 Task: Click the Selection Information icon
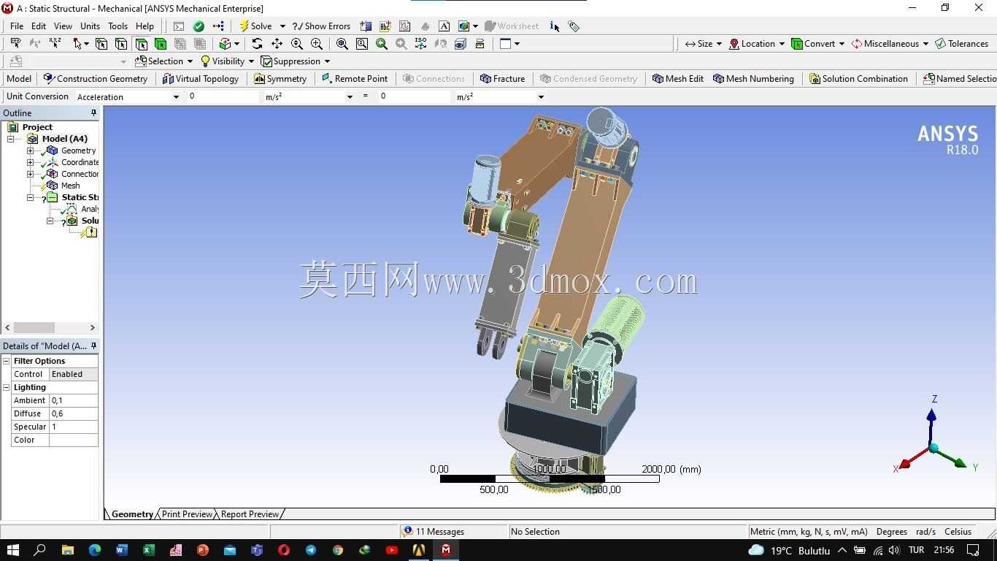554,26
